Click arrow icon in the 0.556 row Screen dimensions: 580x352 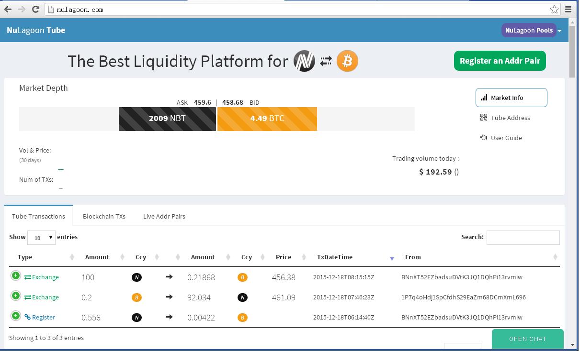pyautogui.click(x=169, y=317)
